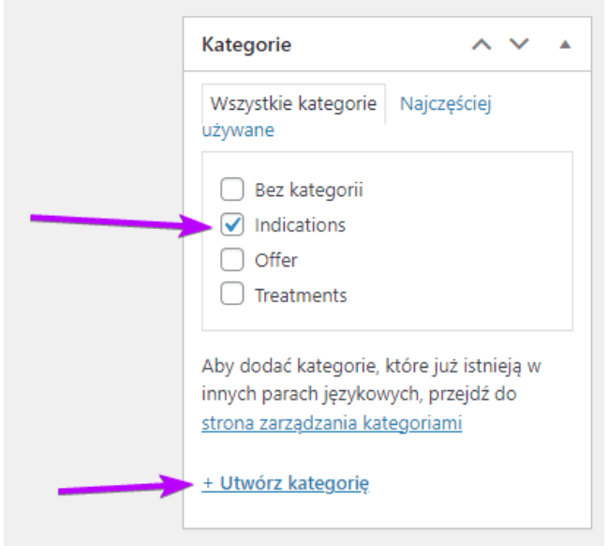The image size is (608, 546).
Task: Click the 'Bez kategorii' label text
Action: coord(308,190)
